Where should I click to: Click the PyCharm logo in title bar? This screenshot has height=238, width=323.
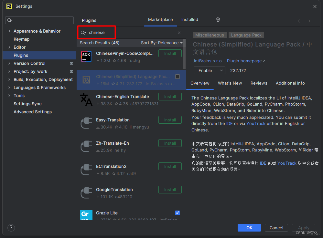point(9,6)
